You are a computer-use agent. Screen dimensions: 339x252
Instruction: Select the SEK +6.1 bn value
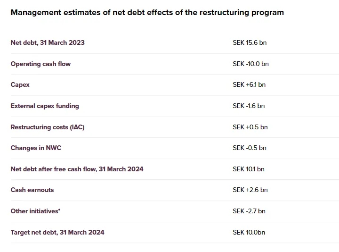click(x=249, y=85)
